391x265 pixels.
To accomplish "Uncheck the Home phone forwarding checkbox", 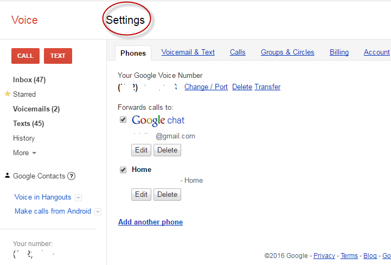I will pyautogui.click(x=123, y=170).
